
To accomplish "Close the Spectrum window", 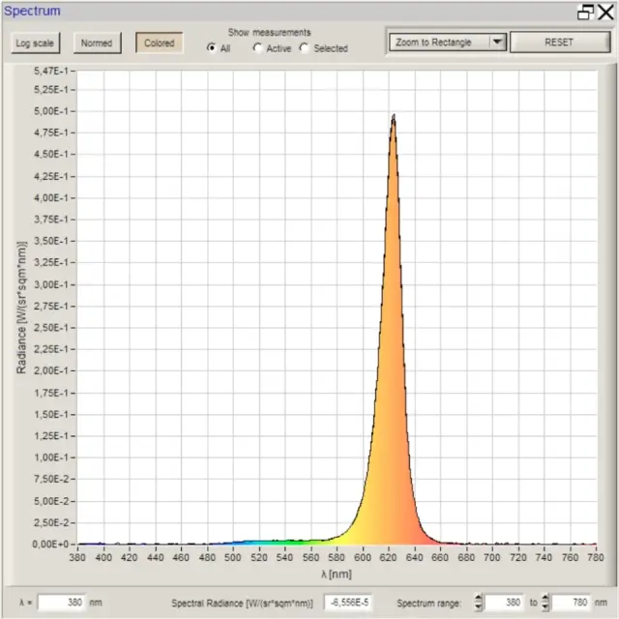I will pos(605,12).
